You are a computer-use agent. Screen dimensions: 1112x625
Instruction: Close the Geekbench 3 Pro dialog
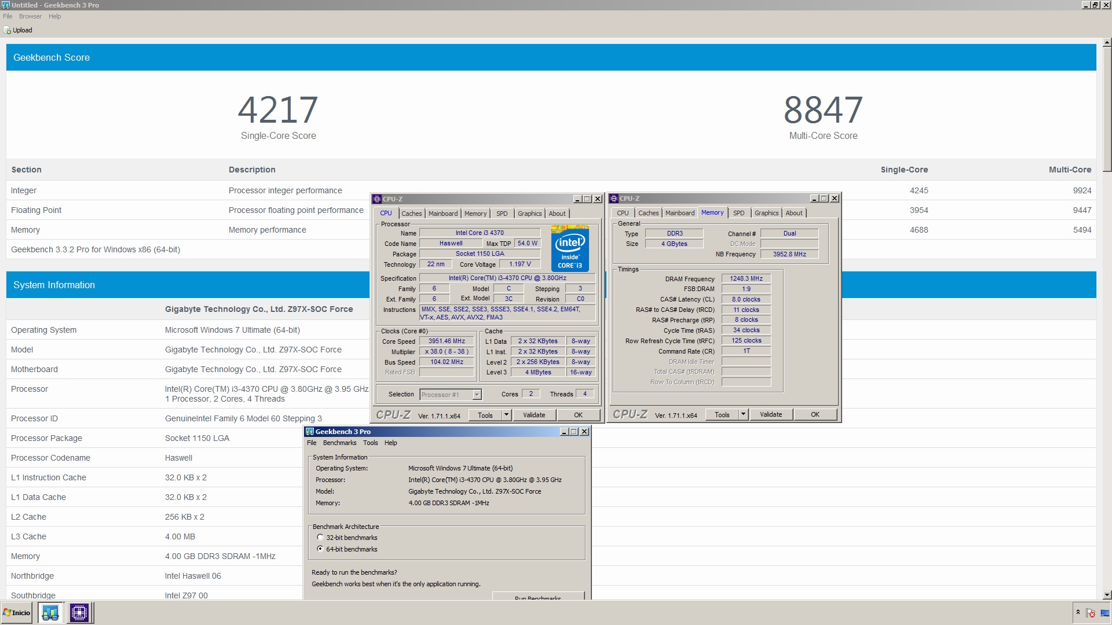coord(584,431)
